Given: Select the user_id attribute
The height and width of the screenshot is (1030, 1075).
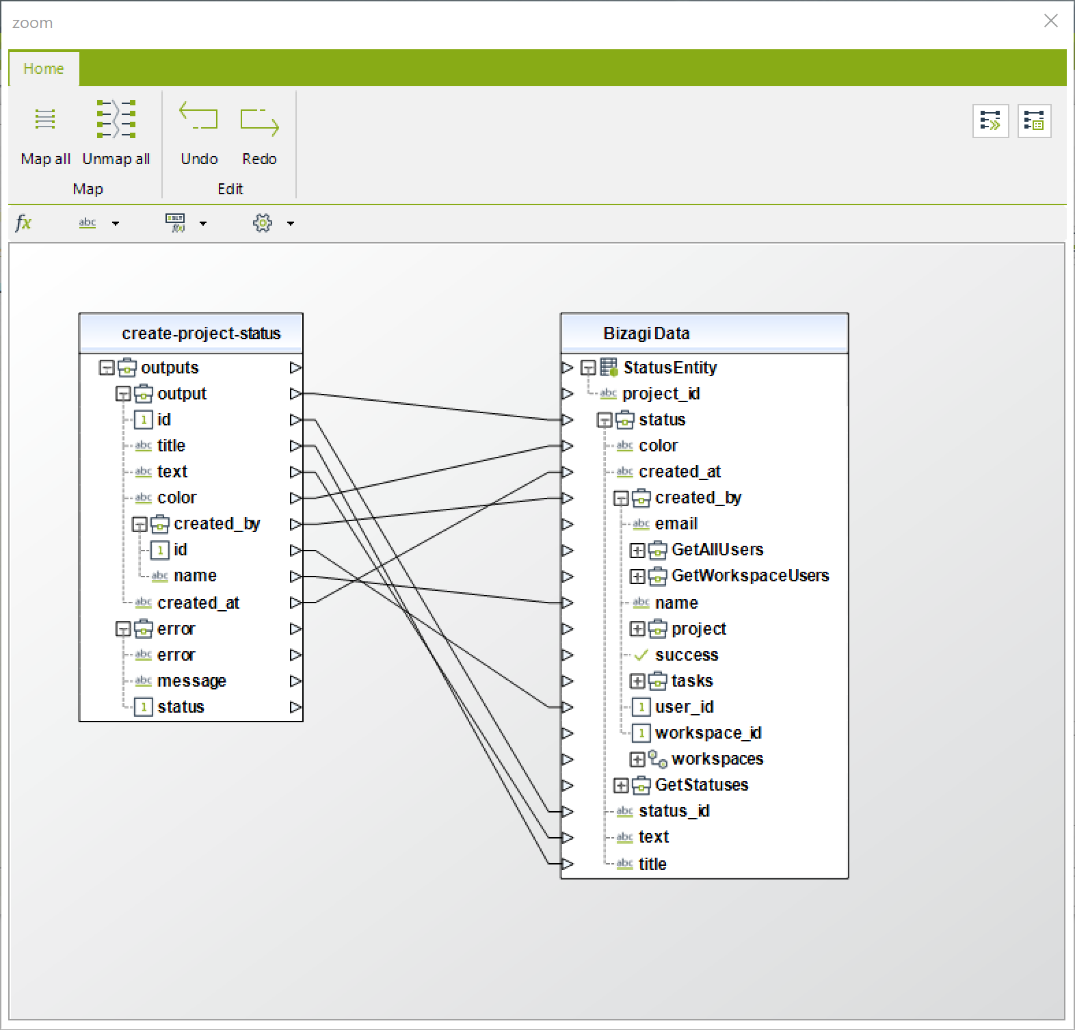Looking at the screenshot, I should pyautogui.click(x=685, y=707).
